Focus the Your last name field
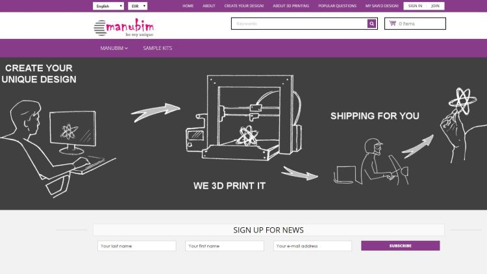The width and height of the screenshot is (487, 274). click(136, 245)
